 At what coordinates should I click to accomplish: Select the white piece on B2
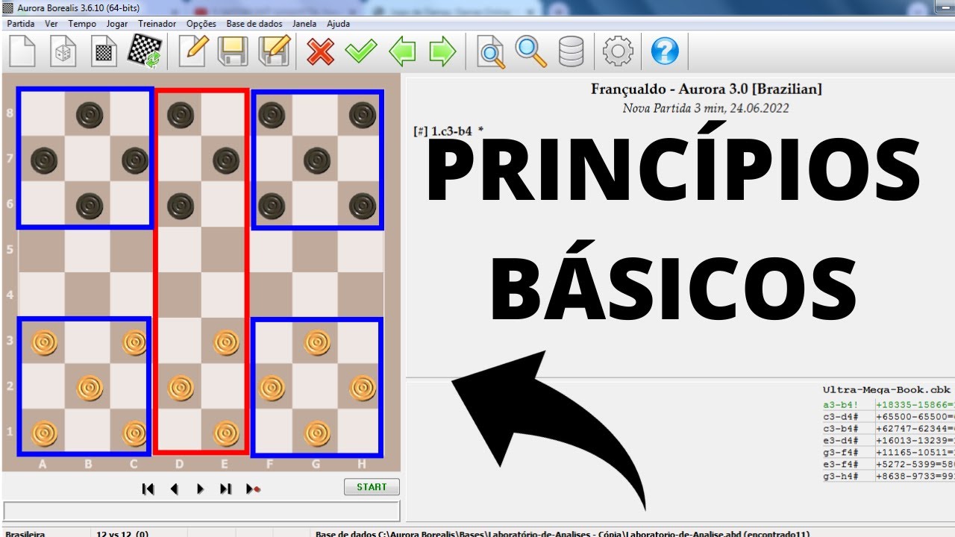(89, 388)
